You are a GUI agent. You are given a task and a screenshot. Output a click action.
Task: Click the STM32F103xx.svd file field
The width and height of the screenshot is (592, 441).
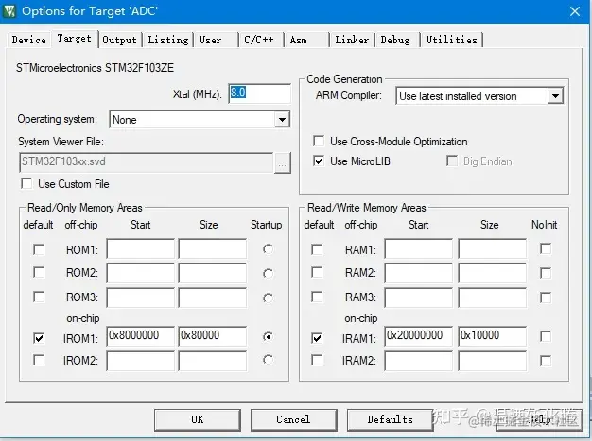[147, 162]
